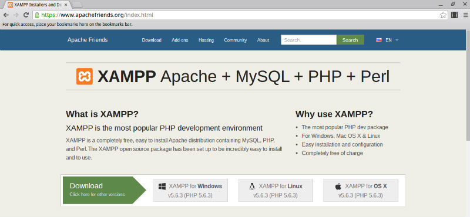Expand the EN language dropdown arrow
This screenshot has height=217, width=470.
point(397,40)
